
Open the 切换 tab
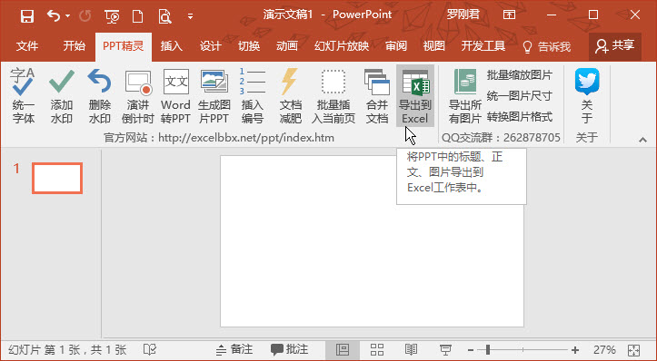tap(249, 45)
